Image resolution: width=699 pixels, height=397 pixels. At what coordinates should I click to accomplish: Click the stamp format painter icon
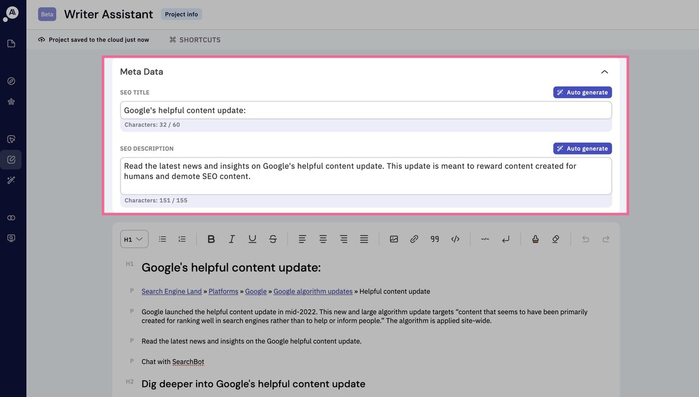tap(535, 239)
